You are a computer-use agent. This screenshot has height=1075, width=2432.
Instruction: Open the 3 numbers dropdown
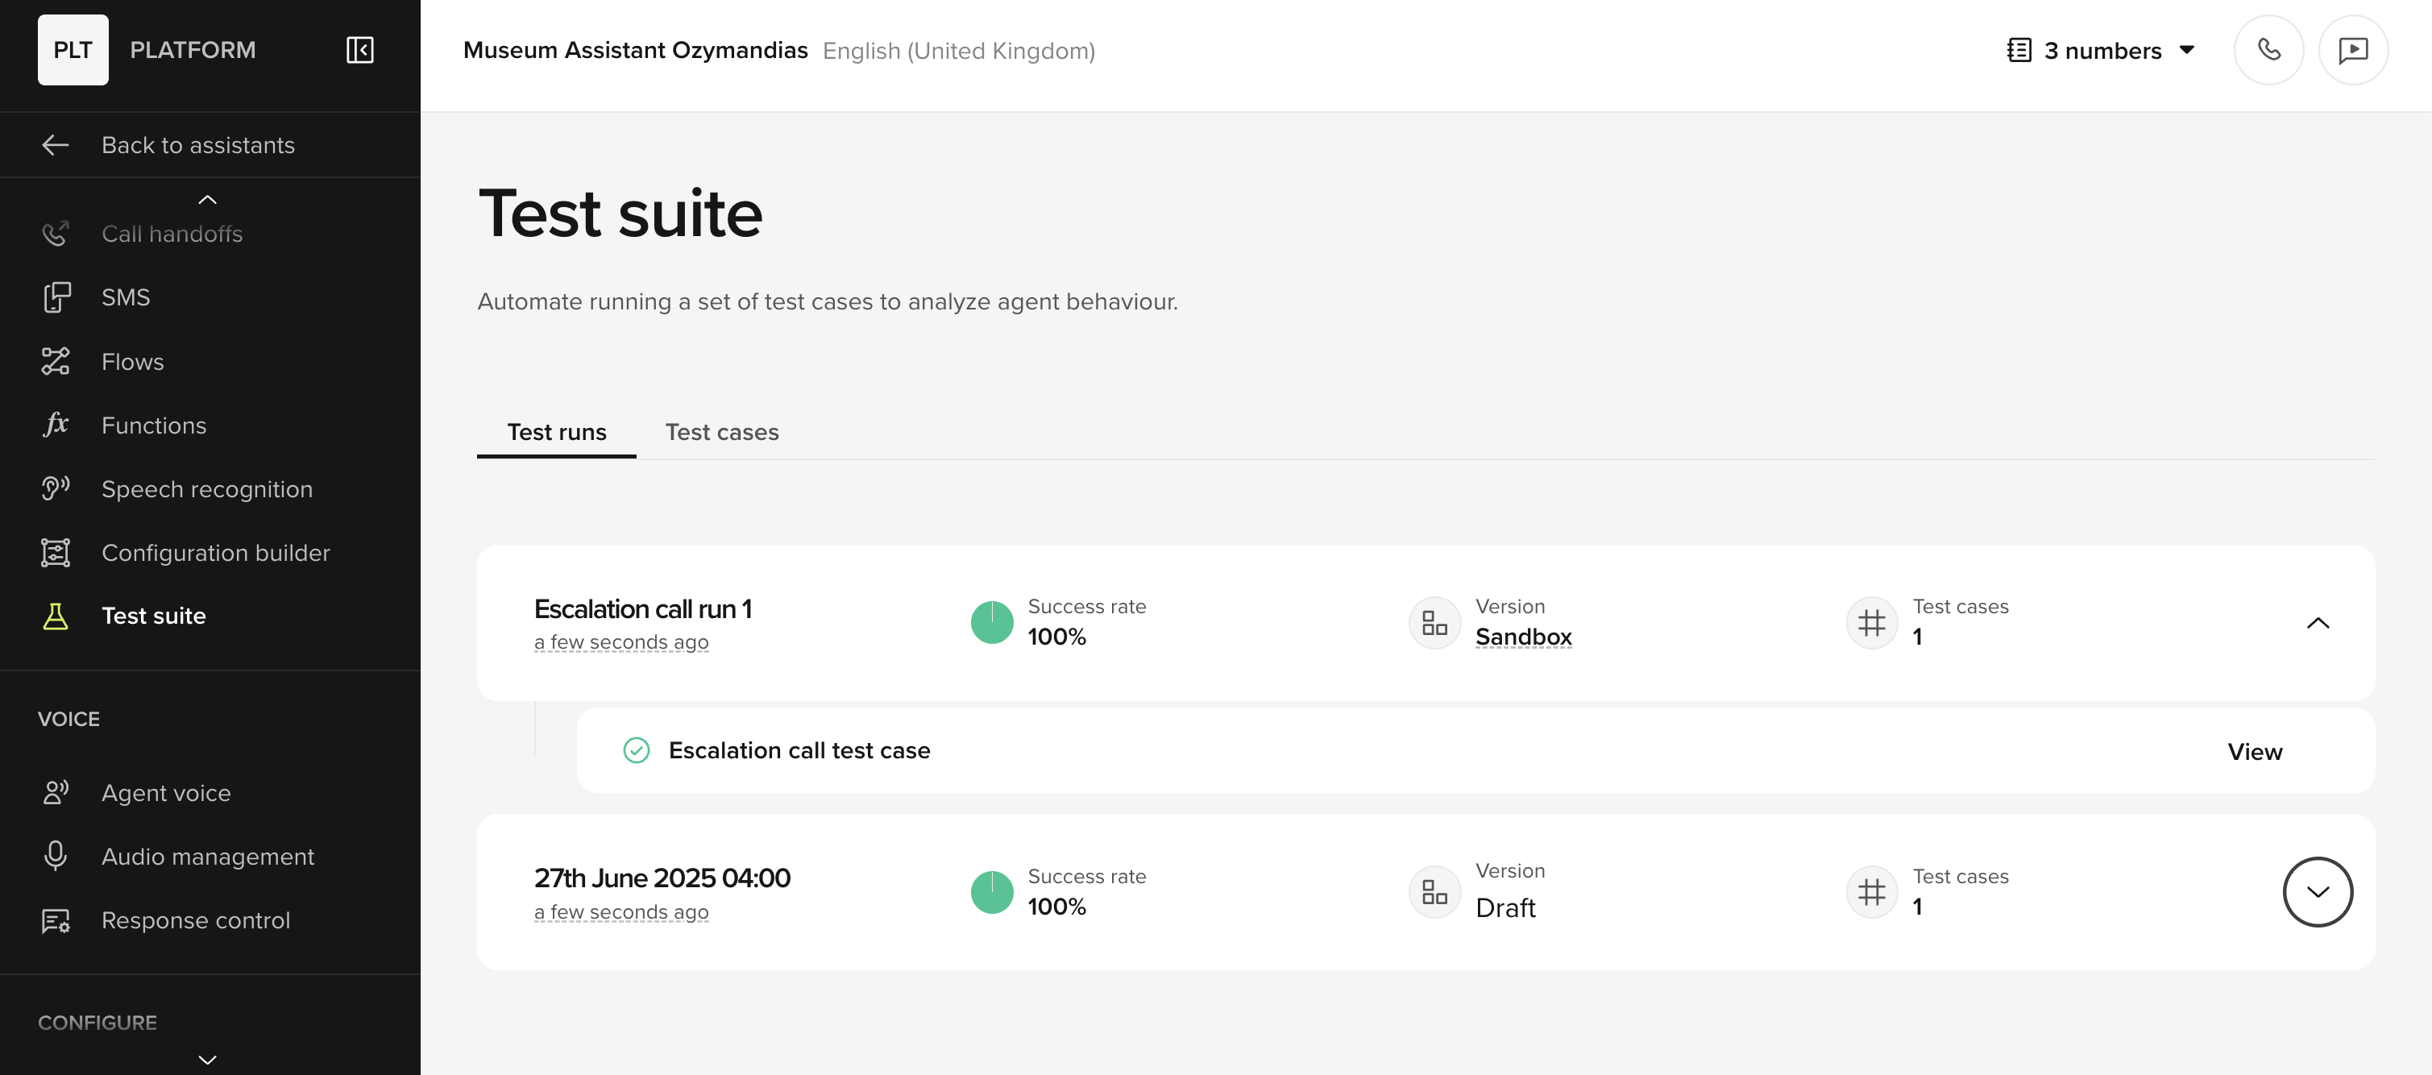tap(2102, 50)
